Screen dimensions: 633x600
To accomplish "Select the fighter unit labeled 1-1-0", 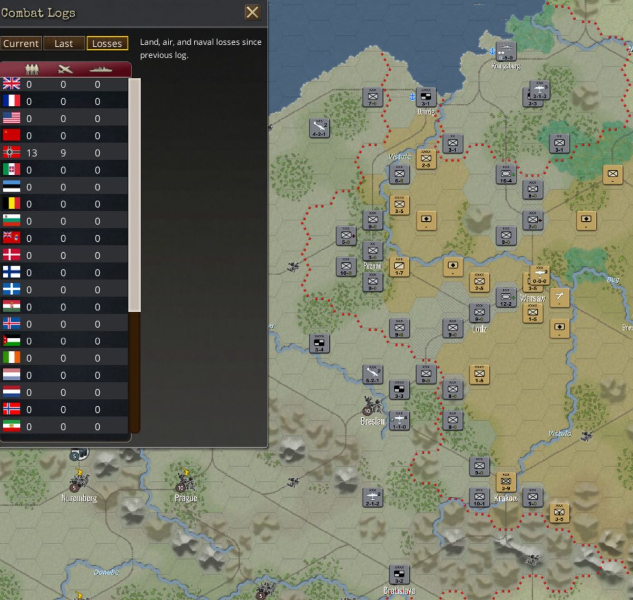I will coord(399,420).
